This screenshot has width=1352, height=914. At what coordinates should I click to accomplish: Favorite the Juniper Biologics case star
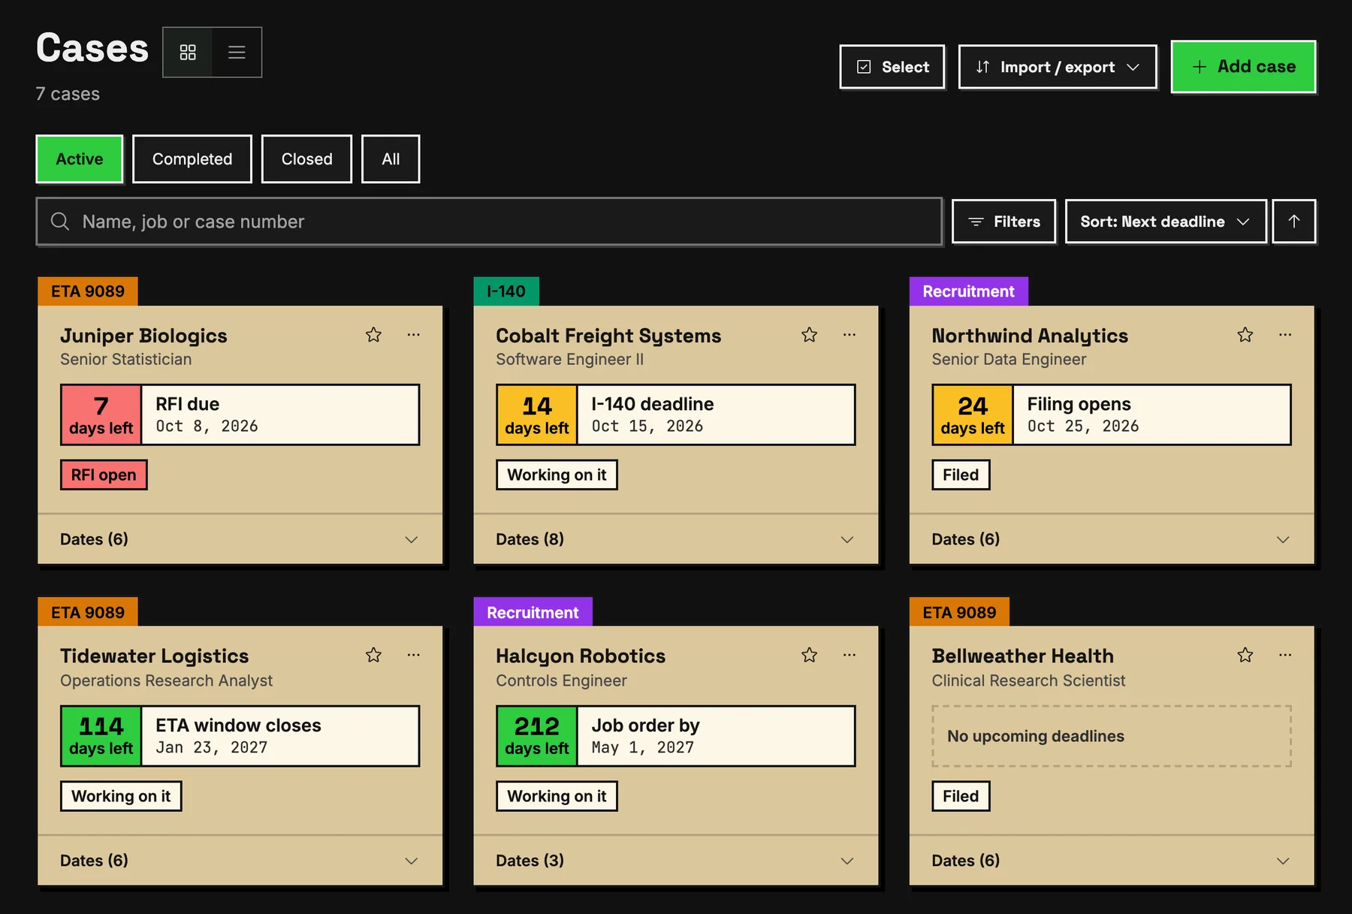(373, 335)
